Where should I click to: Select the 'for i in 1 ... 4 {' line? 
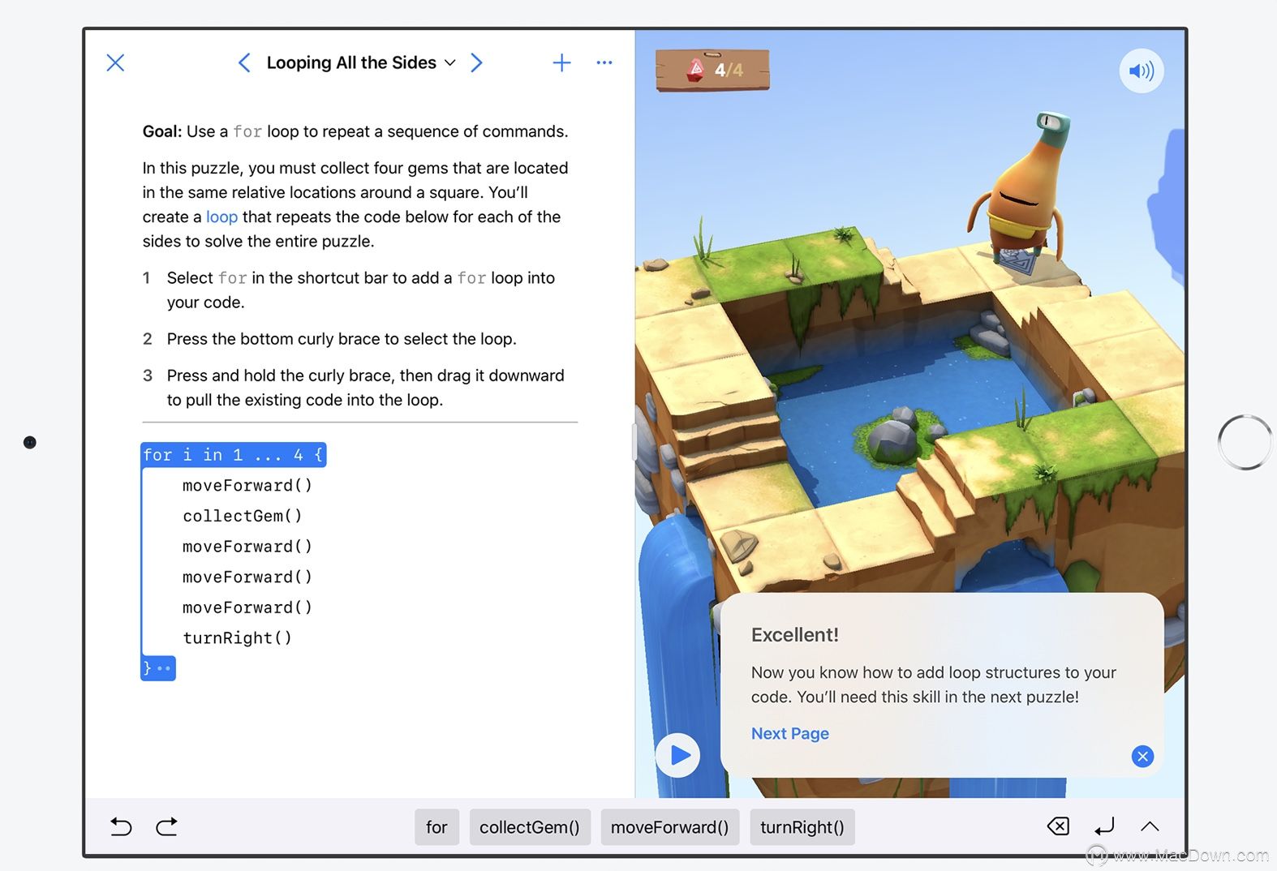tap(234, 455)
